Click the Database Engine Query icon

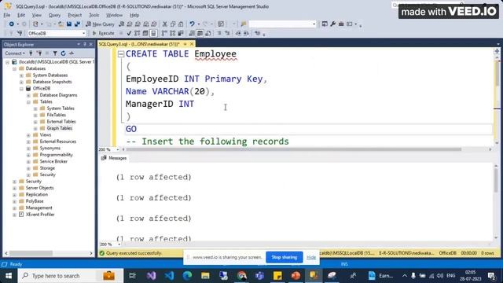coord(121,24)
